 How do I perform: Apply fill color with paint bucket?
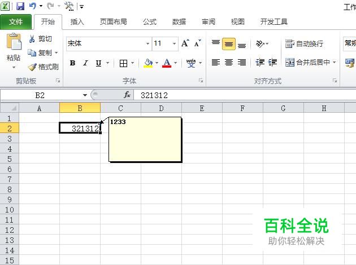pos(148,63)
